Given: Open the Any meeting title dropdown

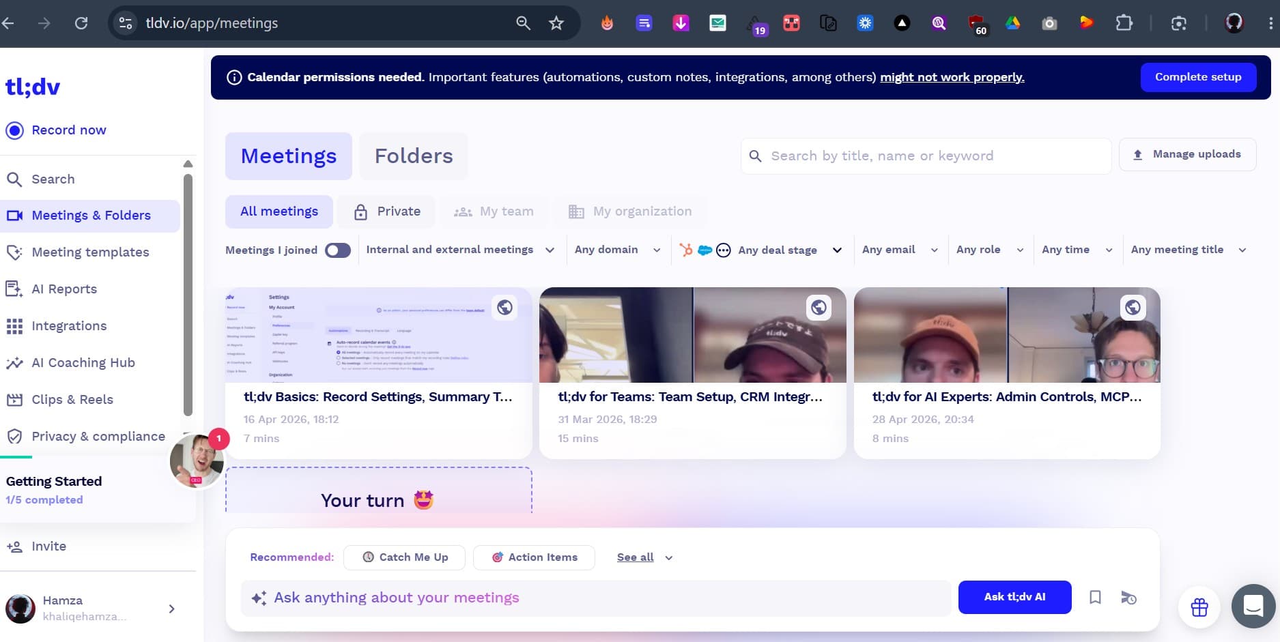Looking at the screenshot, I should 1189,250.
